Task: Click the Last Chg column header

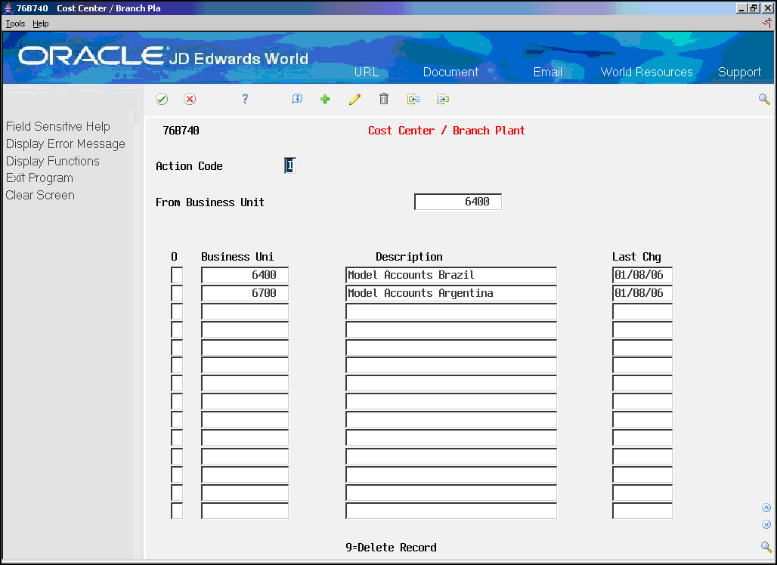Action: click(x=636, y=257)
